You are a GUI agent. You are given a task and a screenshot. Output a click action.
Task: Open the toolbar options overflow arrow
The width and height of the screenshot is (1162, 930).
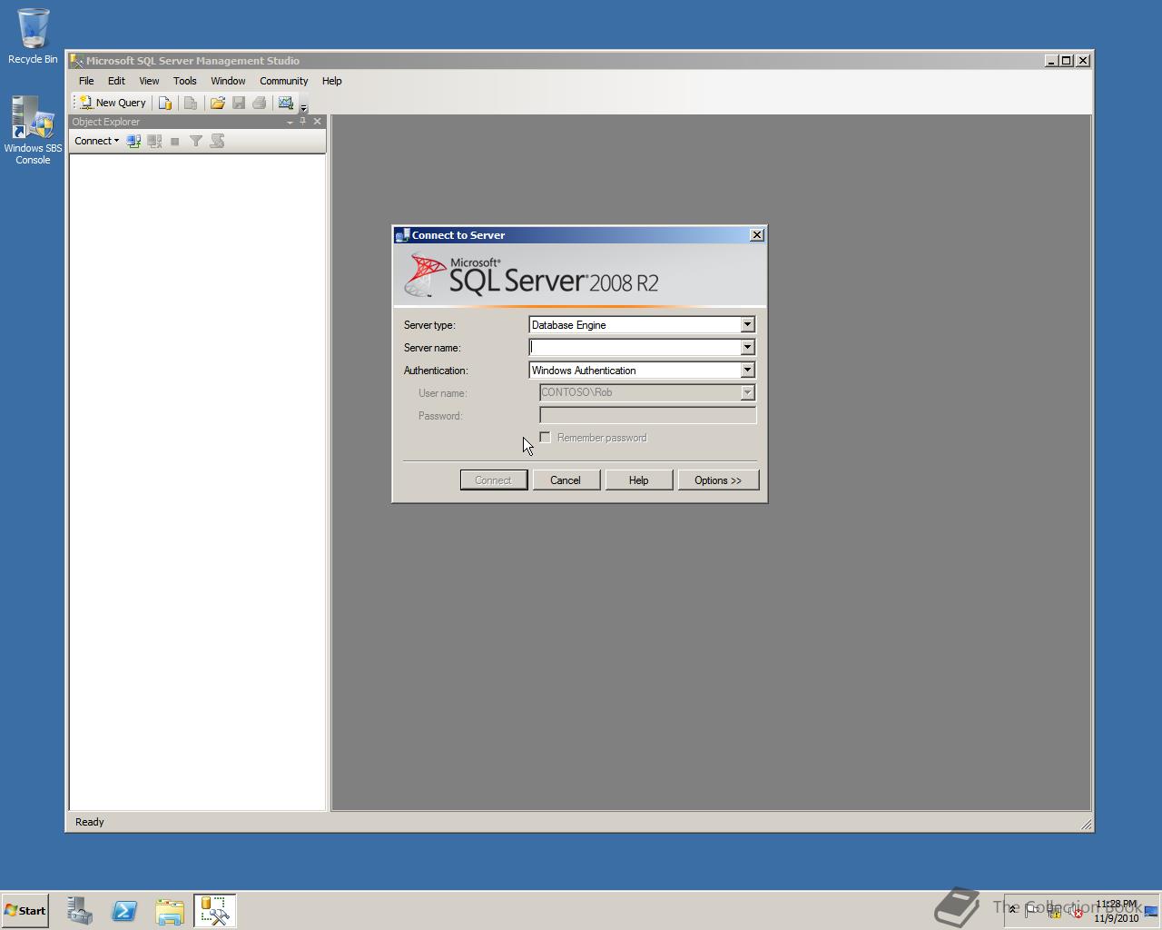click(x=303, y=106)
